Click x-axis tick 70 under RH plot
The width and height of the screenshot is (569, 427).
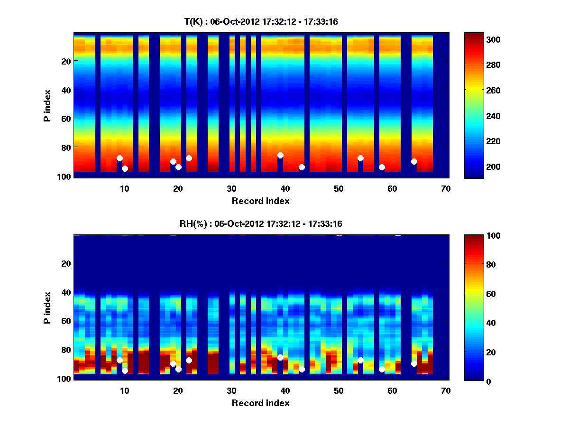[x=446, y=390]
